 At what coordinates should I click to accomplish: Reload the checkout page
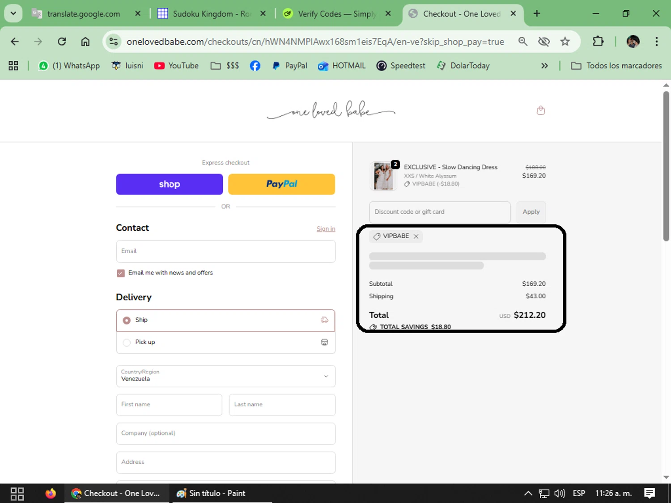click(62, 42)
